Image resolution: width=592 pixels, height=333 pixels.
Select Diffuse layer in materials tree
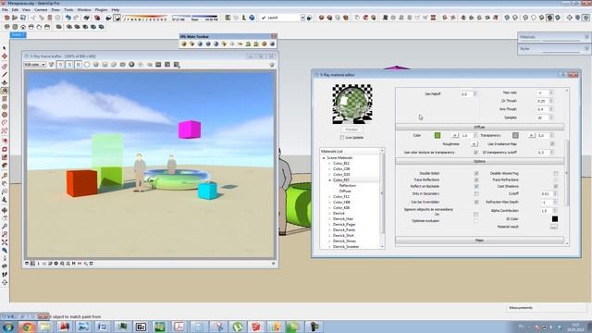[x=345, y=191]
